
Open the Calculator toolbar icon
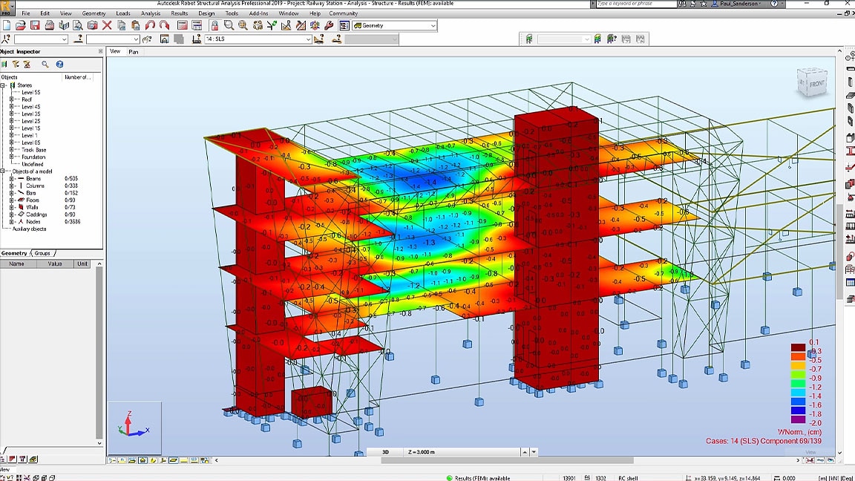click(x=181, y=25)
